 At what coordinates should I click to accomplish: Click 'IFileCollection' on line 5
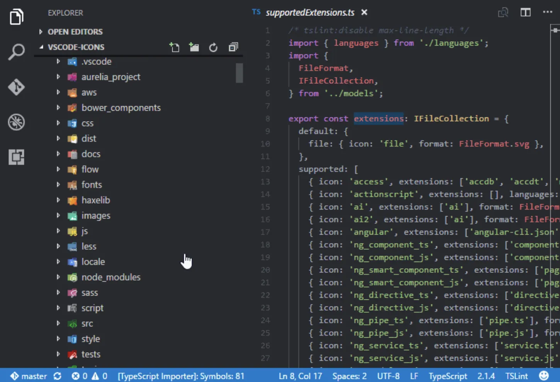pos(336,81)
